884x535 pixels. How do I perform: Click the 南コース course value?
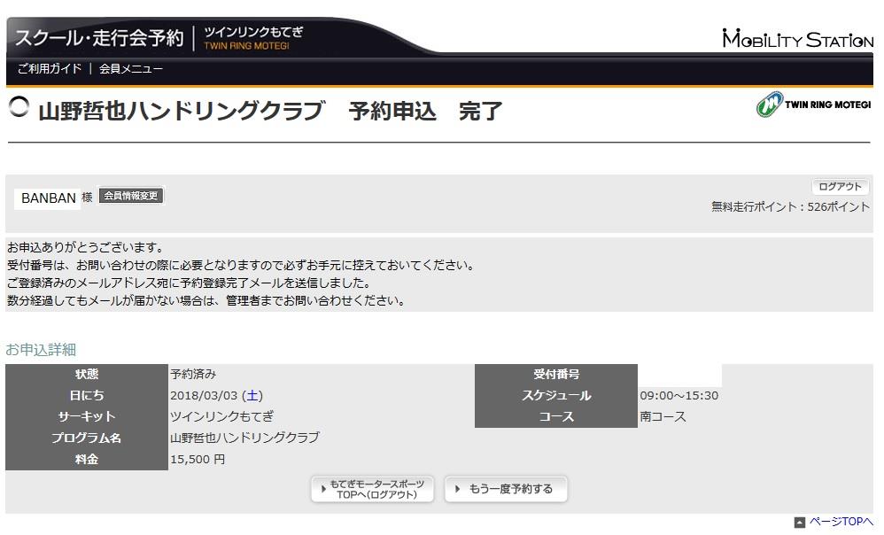coord(663,416)
